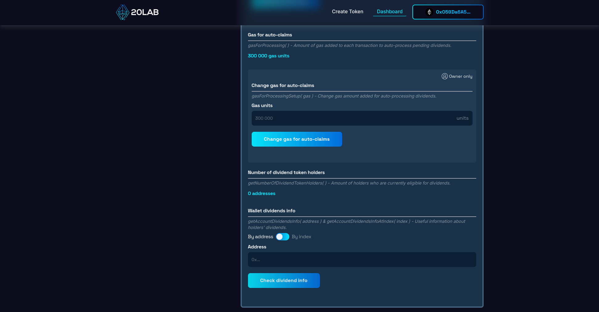Click the '0 addresses' value

click(x=262, y=193)
